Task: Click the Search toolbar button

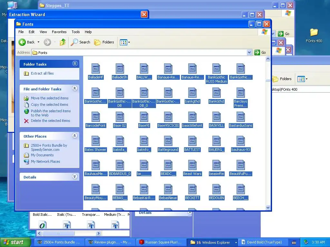Action: coord(80,42)
